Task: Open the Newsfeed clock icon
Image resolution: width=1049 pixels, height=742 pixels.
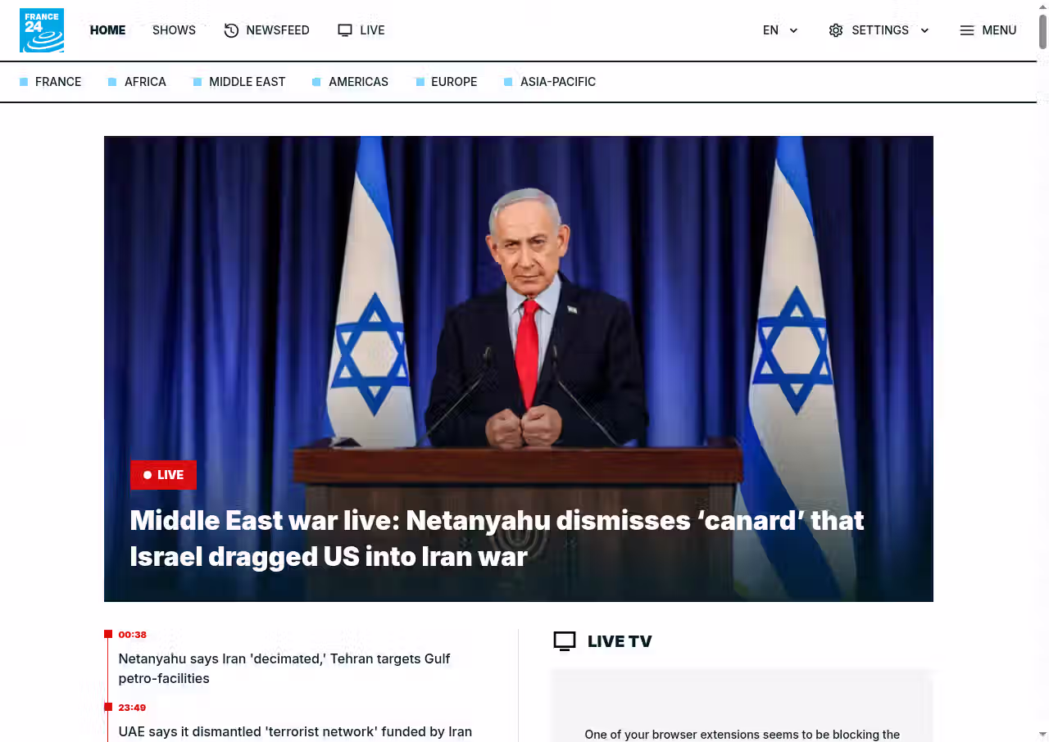Action: 231,30
